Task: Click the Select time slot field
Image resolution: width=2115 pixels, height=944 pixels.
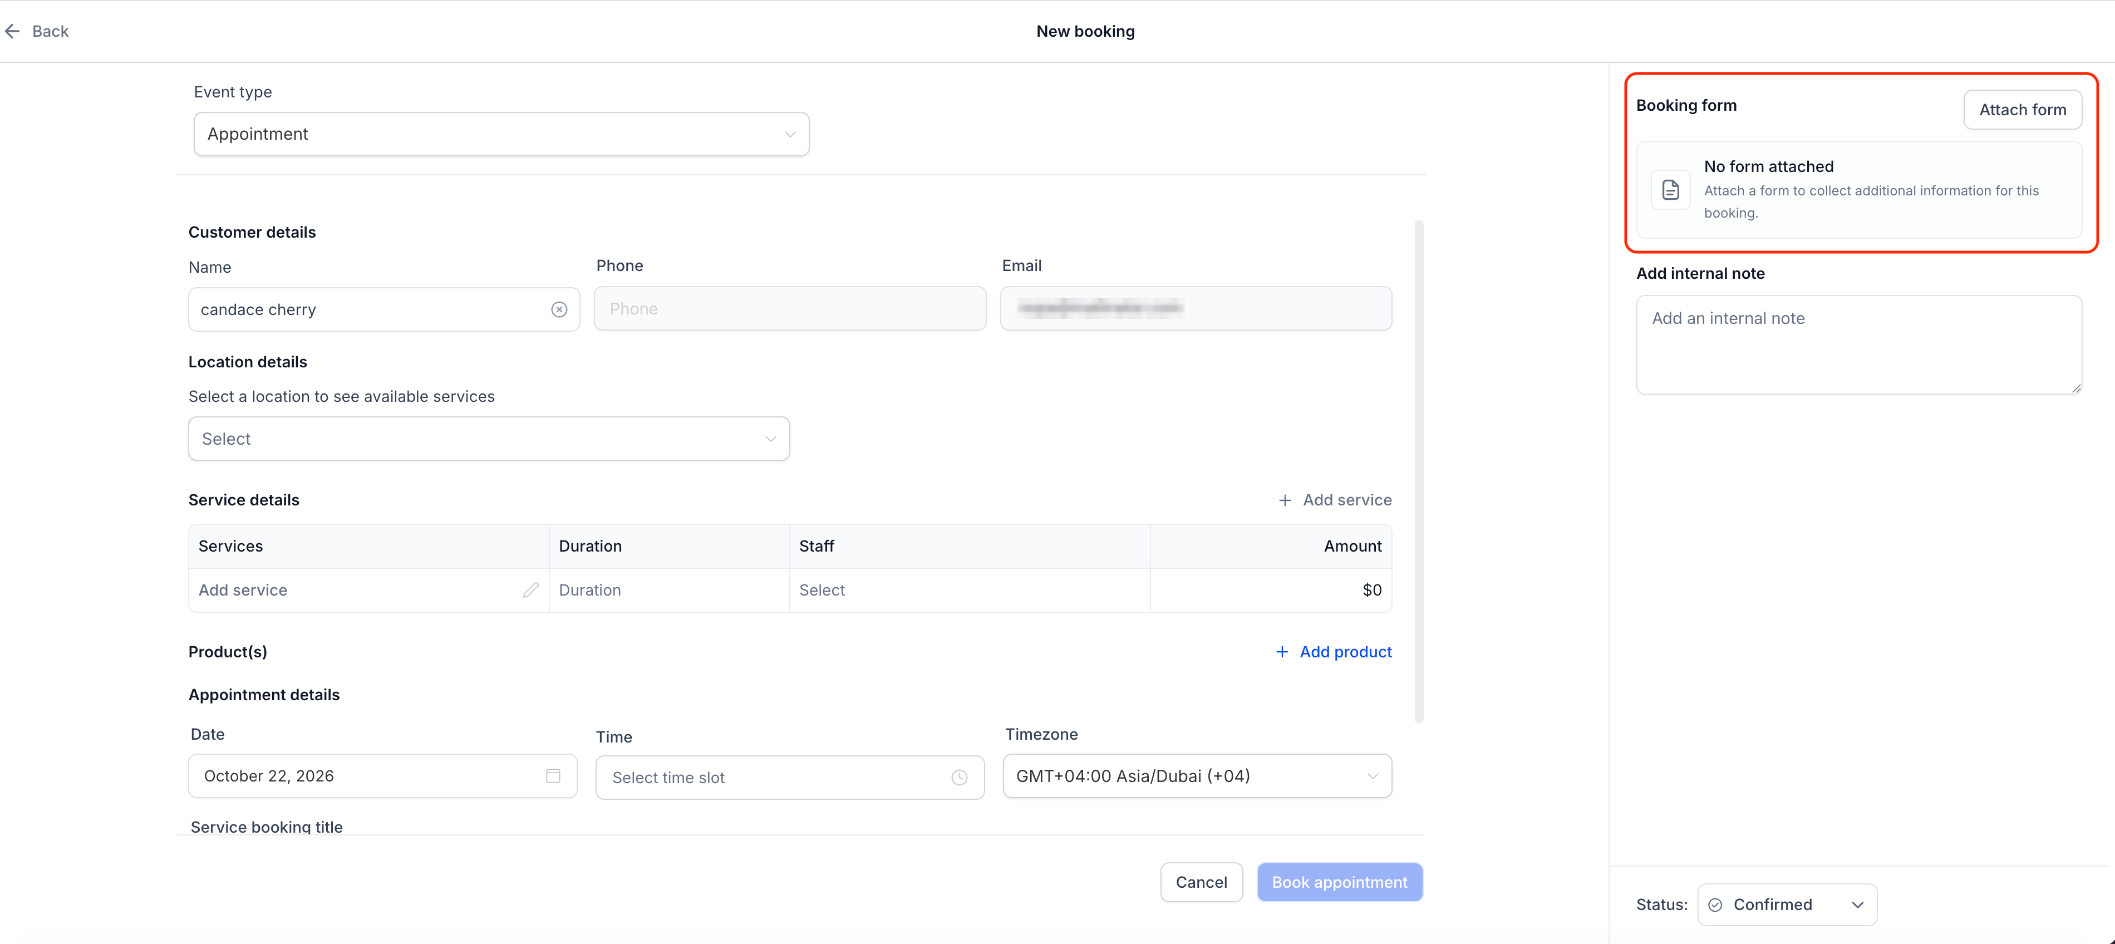Action: (790, 778)
